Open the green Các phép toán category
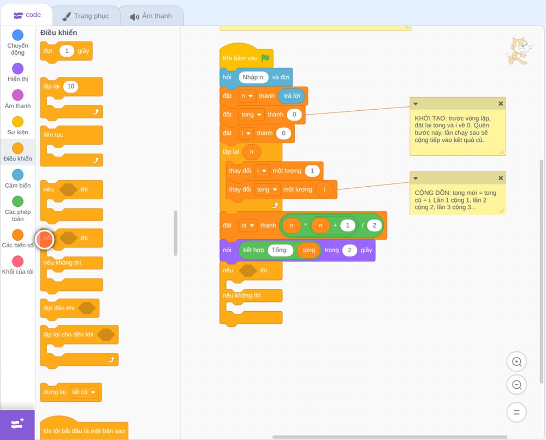The image size is (546, 440). 18,201
